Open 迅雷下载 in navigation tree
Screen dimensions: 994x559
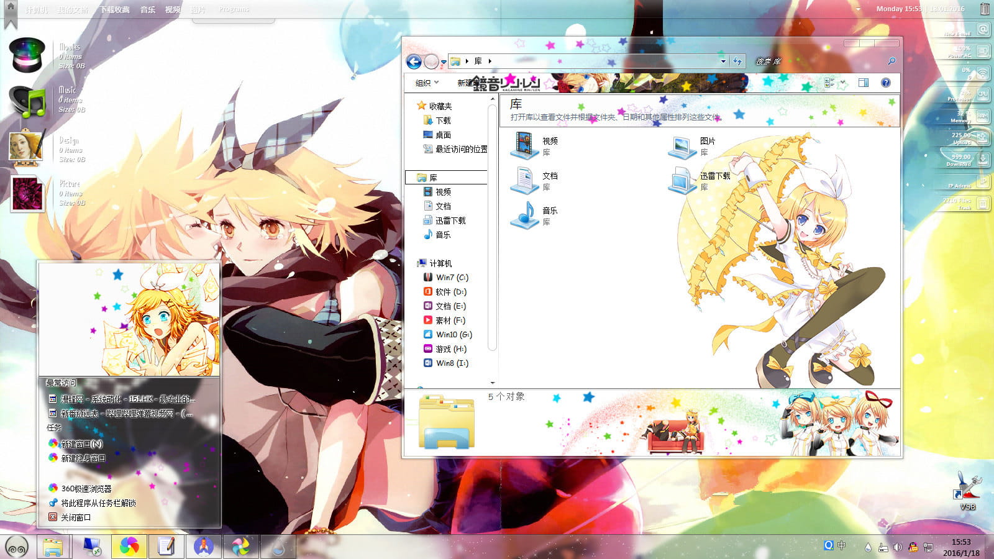click(x=444, y=220)
